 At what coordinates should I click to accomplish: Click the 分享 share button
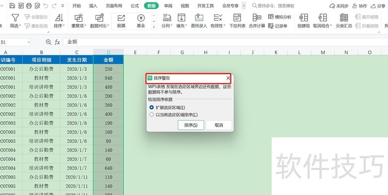[378, 6]
